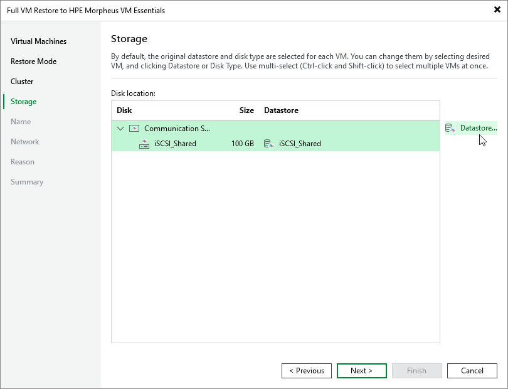Click the Previous button
Viewport: 508px width, 389px height.
[x=306, y=370]
